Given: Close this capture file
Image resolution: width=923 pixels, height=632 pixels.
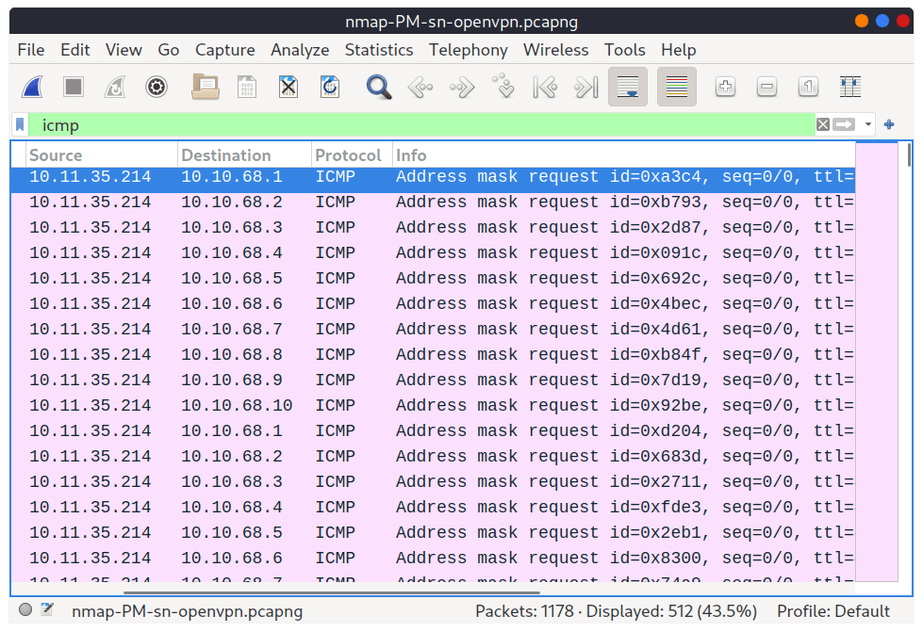Looking at the screenshot, I should tap(288, 87).
